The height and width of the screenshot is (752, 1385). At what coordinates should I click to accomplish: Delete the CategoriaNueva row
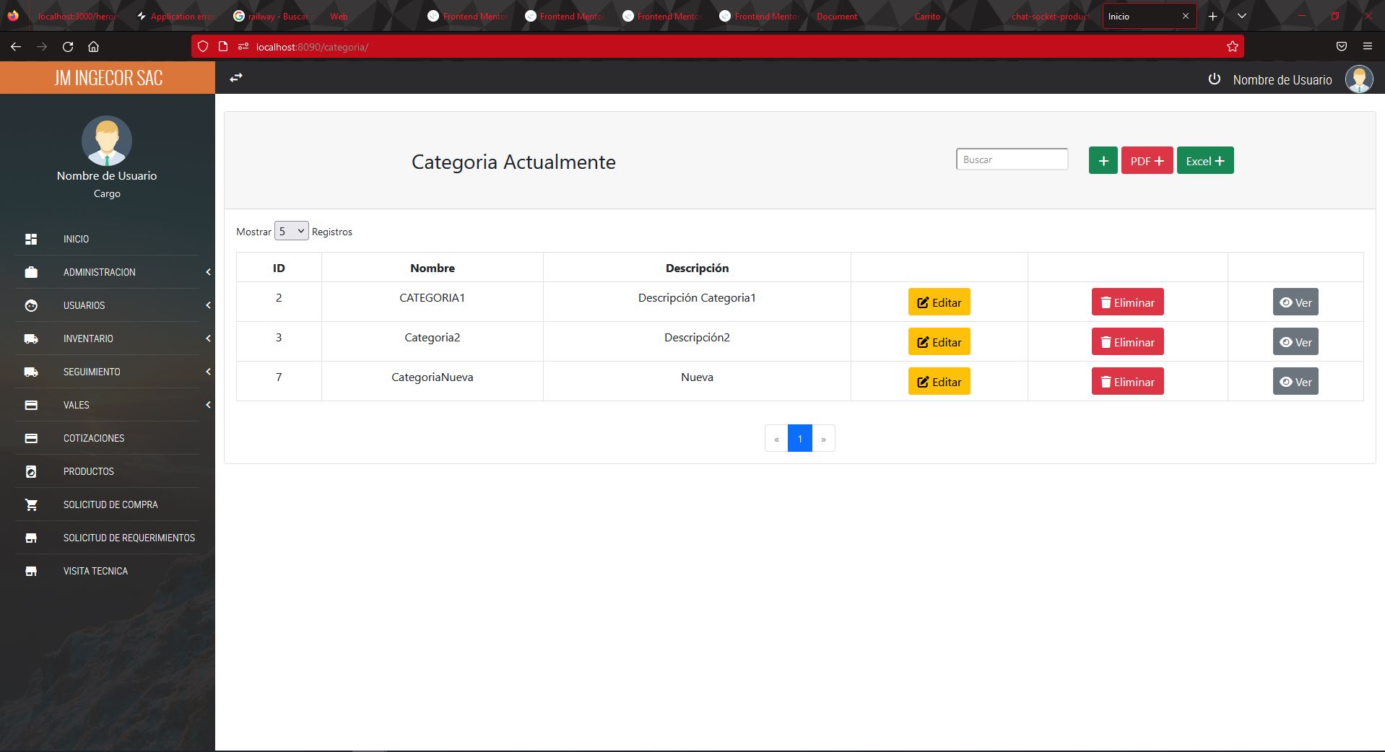[x=1127, y=382]
